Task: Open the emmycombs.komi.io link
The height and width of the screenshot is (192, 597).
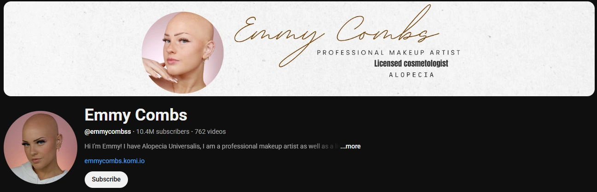Action: tap(115, 161)
